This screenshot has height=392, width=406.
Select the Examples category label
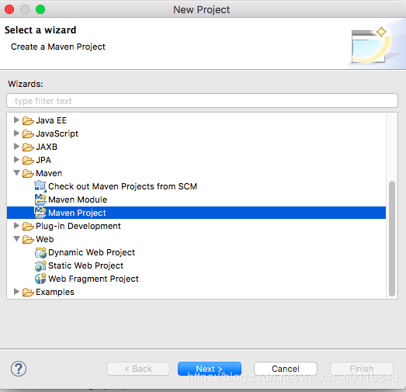(x=55, y=293)
